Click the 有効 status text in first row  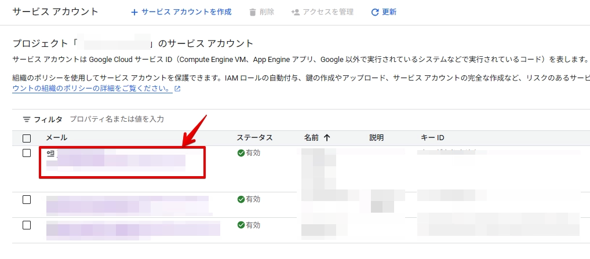(x=253, y=153)
